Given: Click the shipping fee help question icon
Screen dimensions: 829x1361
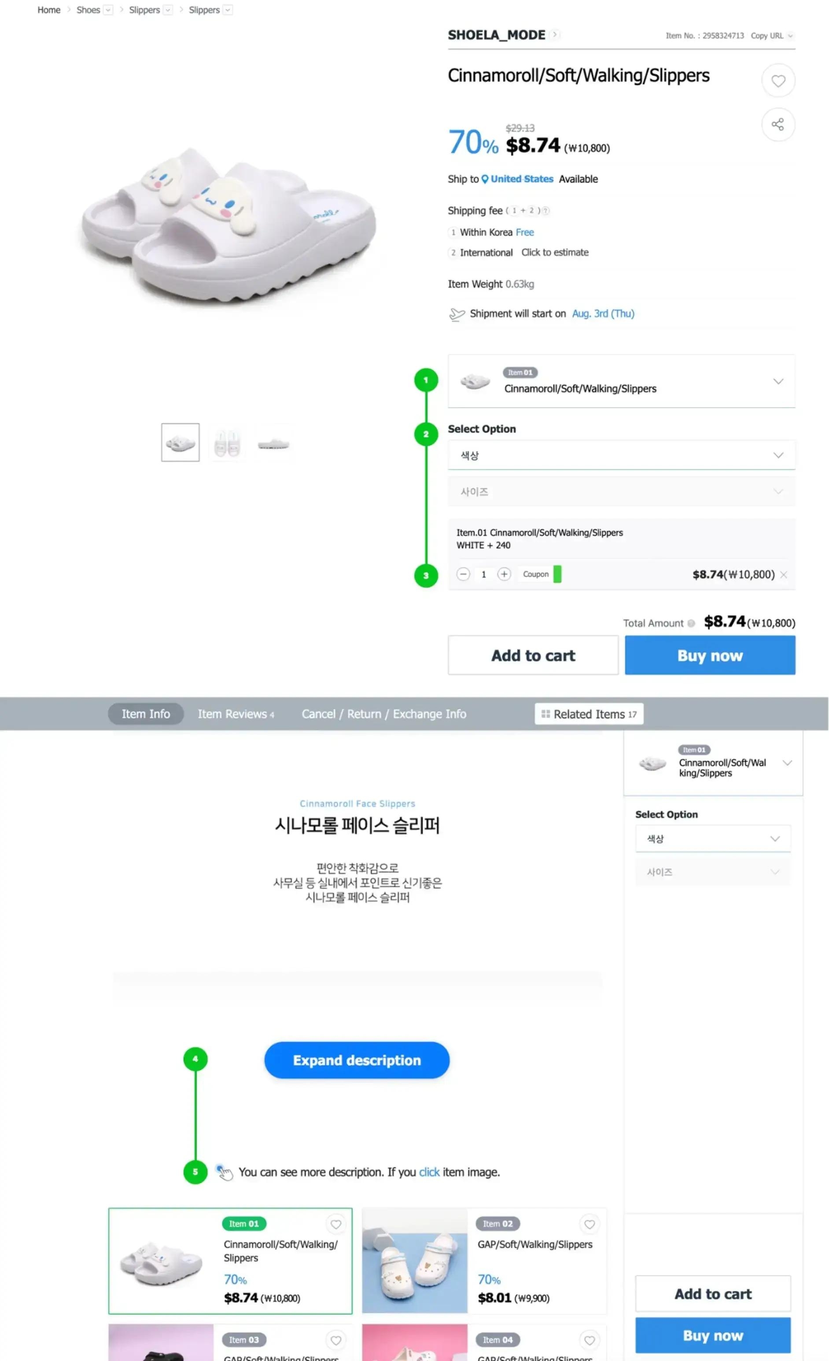Looking at the screenshot, I should coord(545,210).
